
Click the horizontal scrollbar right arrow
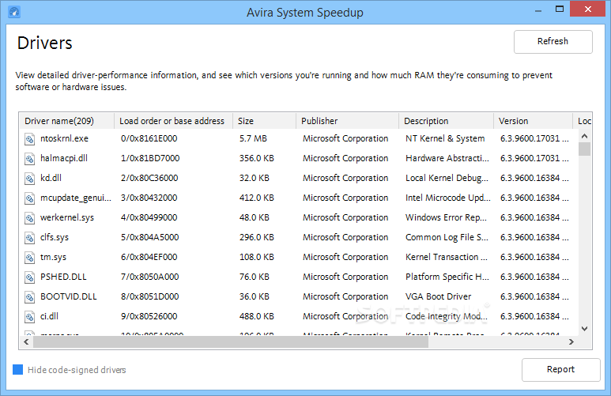(571, 341)
